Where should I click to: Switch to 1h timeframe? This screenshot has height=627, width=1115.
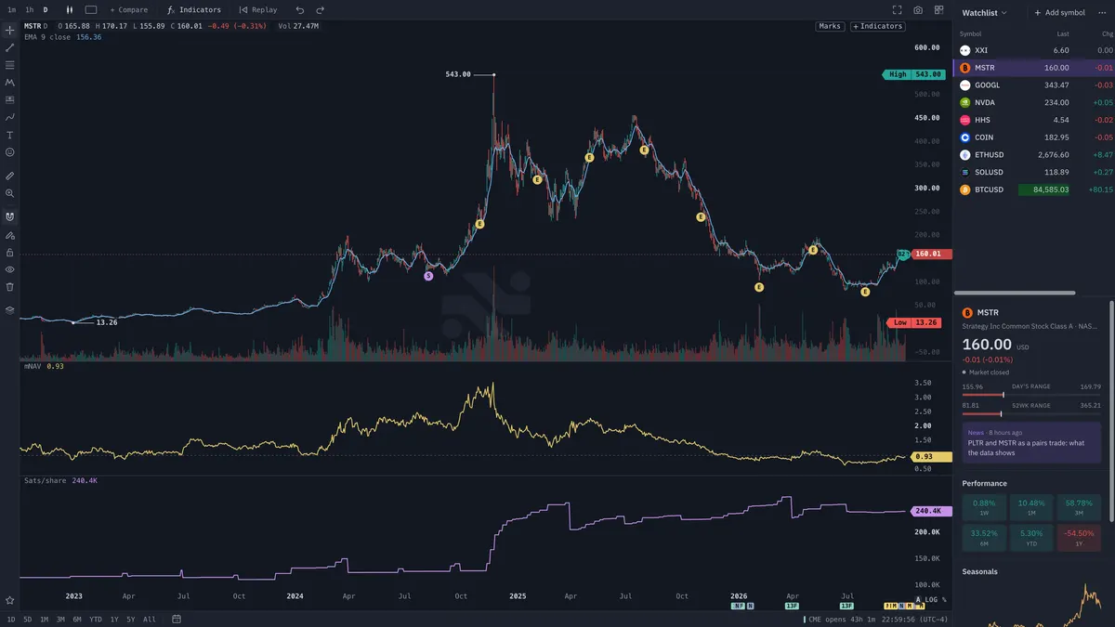(30, 9)
